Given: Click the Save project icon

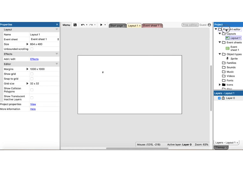Looking at the screenshot, I should tap(75, 25).
